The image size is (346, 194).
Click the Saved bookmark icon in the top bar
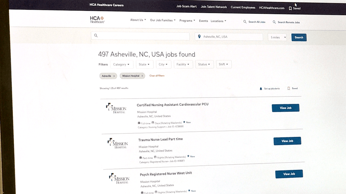(290, 8)
